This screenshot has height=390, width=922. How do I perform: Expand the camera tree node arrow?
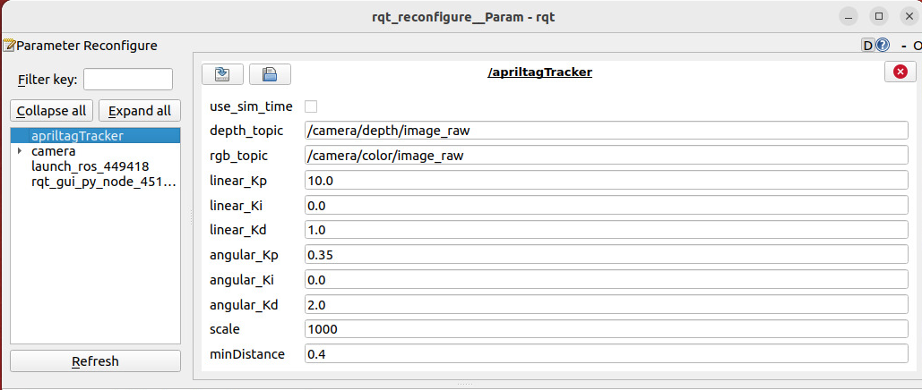click(20, 151)
